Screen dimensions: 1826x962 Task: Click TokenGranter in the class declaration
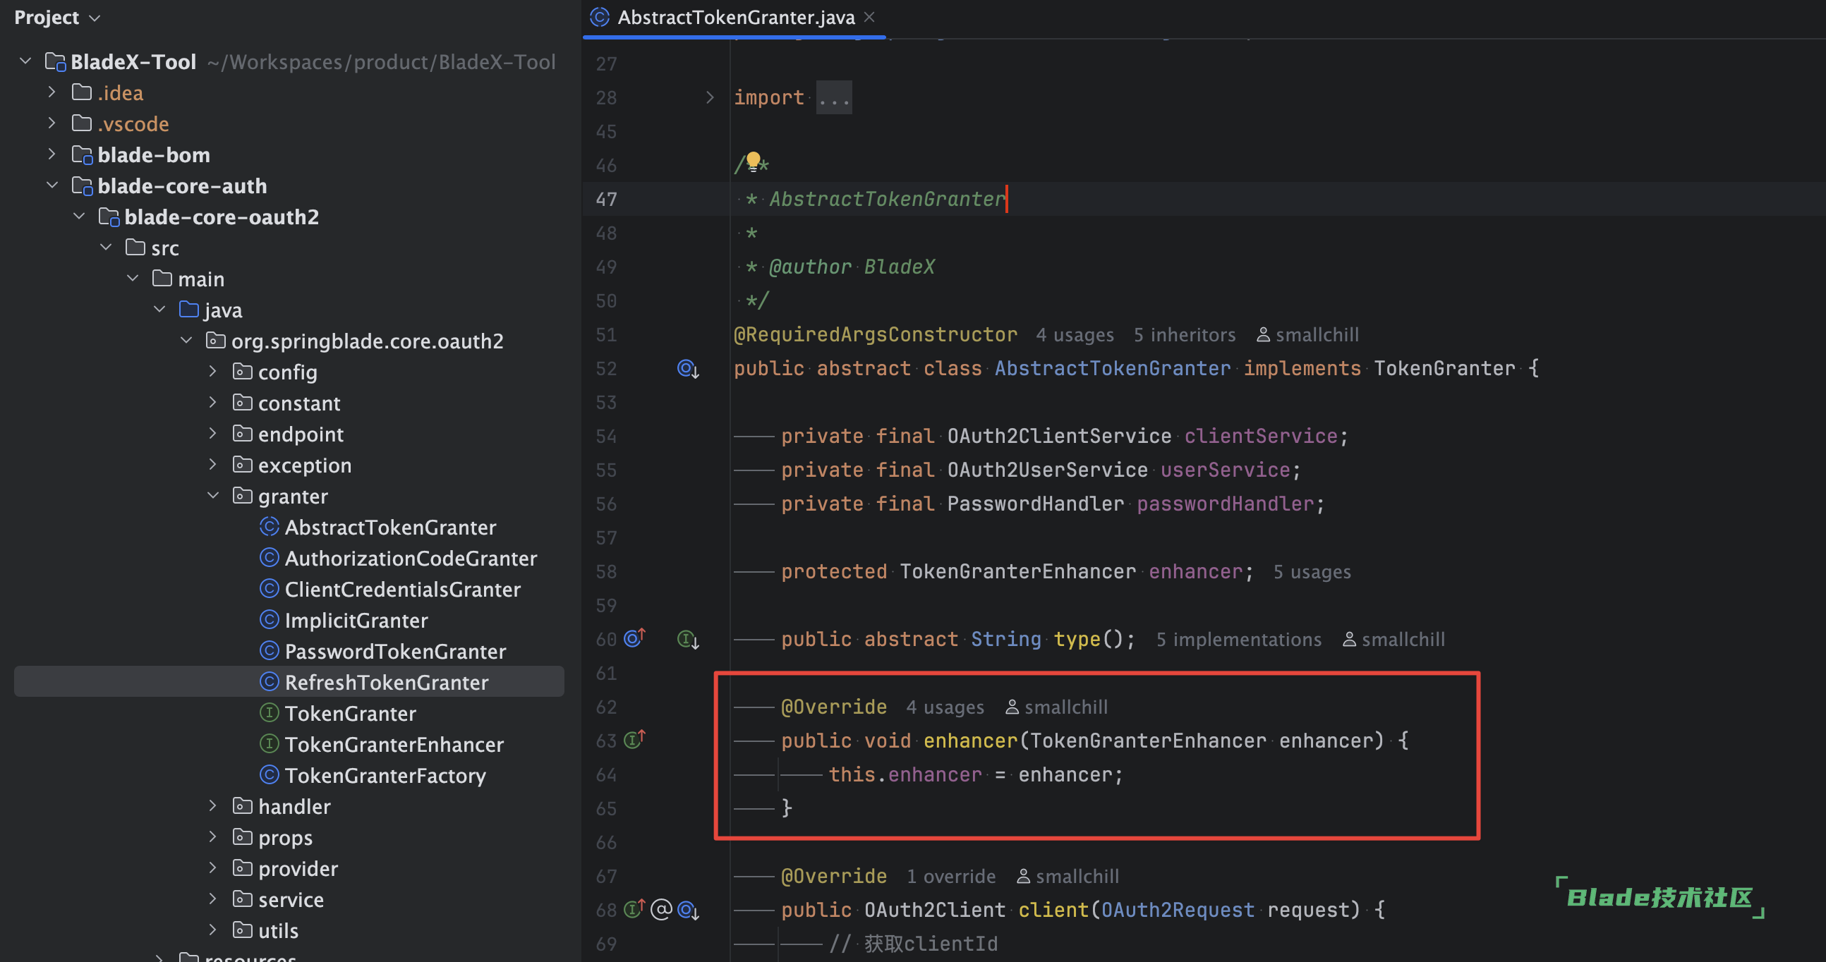click(1444, 368)
